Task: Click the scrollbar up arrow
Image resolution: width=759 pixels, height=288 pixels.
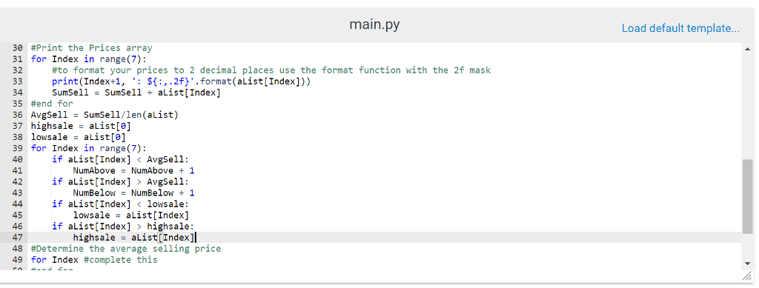Action: pyautogui.click(x=747, y=49)
